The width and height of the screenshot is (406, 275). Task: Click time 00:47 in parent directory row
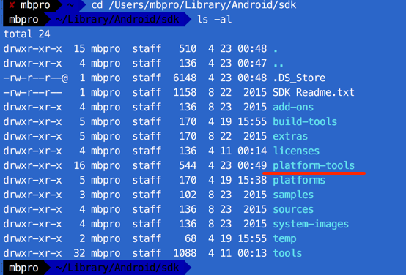click(252, 64)
